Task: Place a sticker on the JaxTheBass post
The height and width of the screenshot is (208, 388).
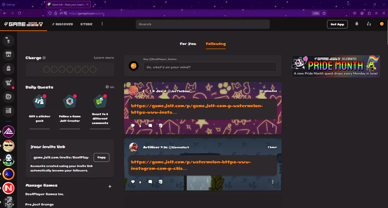Action: point(161,126)
